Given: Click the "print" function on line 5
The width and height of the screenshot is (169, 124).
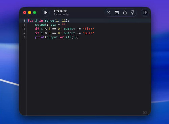Looking at the screenshot, I should tap(40, 37).
